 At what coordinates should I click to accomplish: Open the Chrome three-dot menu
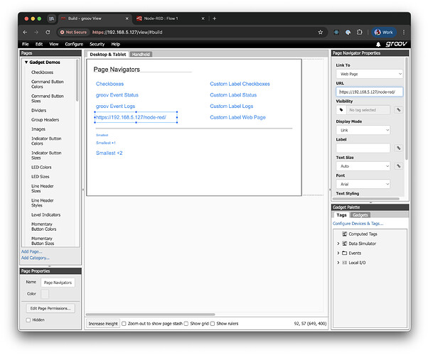click(404, 32)
